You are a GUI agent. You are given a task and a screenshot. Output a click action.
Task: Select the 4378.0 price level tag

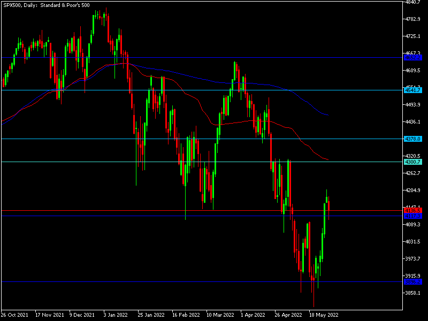(x=412, y=139)
